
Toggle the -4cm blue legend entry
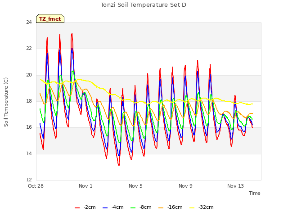(x=113, y=207)
